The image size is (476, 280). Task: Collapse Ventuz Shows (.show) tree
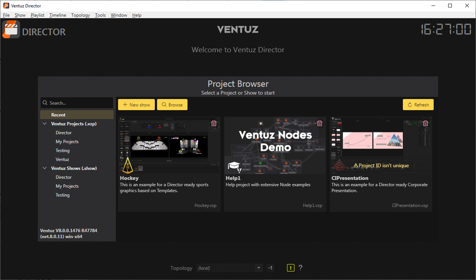45,168
